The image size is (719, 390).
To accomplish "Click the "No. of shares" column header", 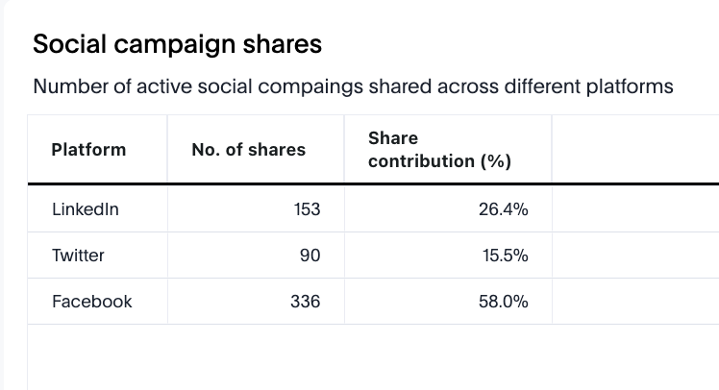I will (248, 149).
